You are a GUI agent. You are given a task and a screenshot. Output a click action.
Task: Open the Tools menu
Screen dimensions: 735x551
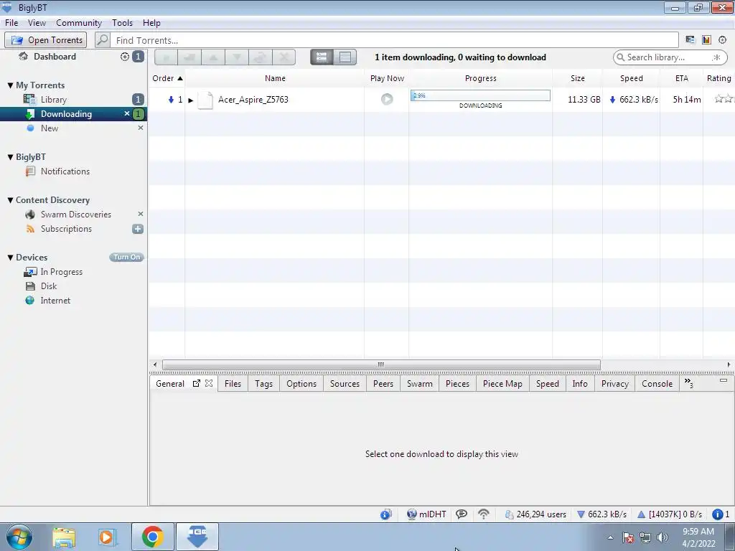click(x=122, y=22)
